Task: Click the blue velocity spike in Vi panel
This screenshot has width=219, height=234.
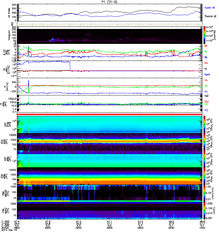Action: coord(29,82)
